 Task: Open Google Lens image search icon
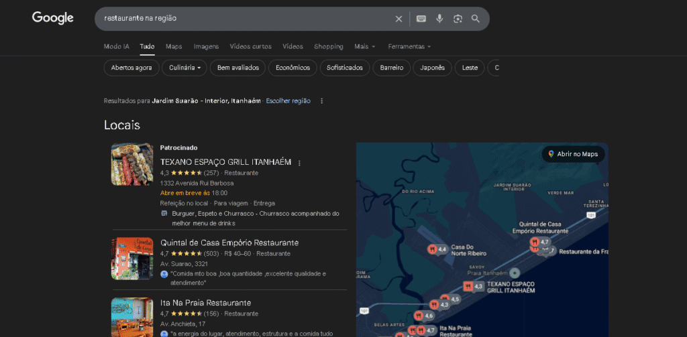458,19
